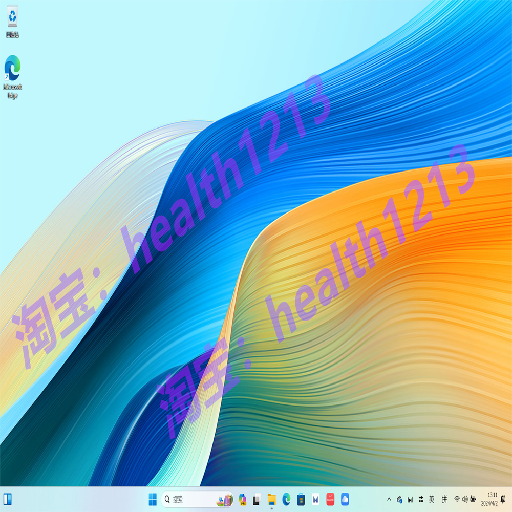The height and width of the screenshot is (512, 512).
Task: Open the Recycle Bin on the desktop
Action: [x=12, y=20]
